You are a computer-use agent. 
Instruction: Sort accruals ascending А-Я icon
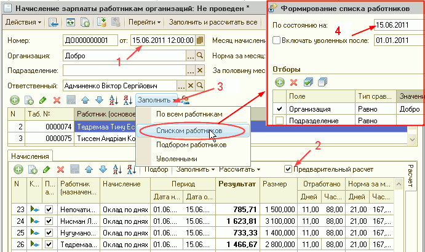click(x=117, y=170)
